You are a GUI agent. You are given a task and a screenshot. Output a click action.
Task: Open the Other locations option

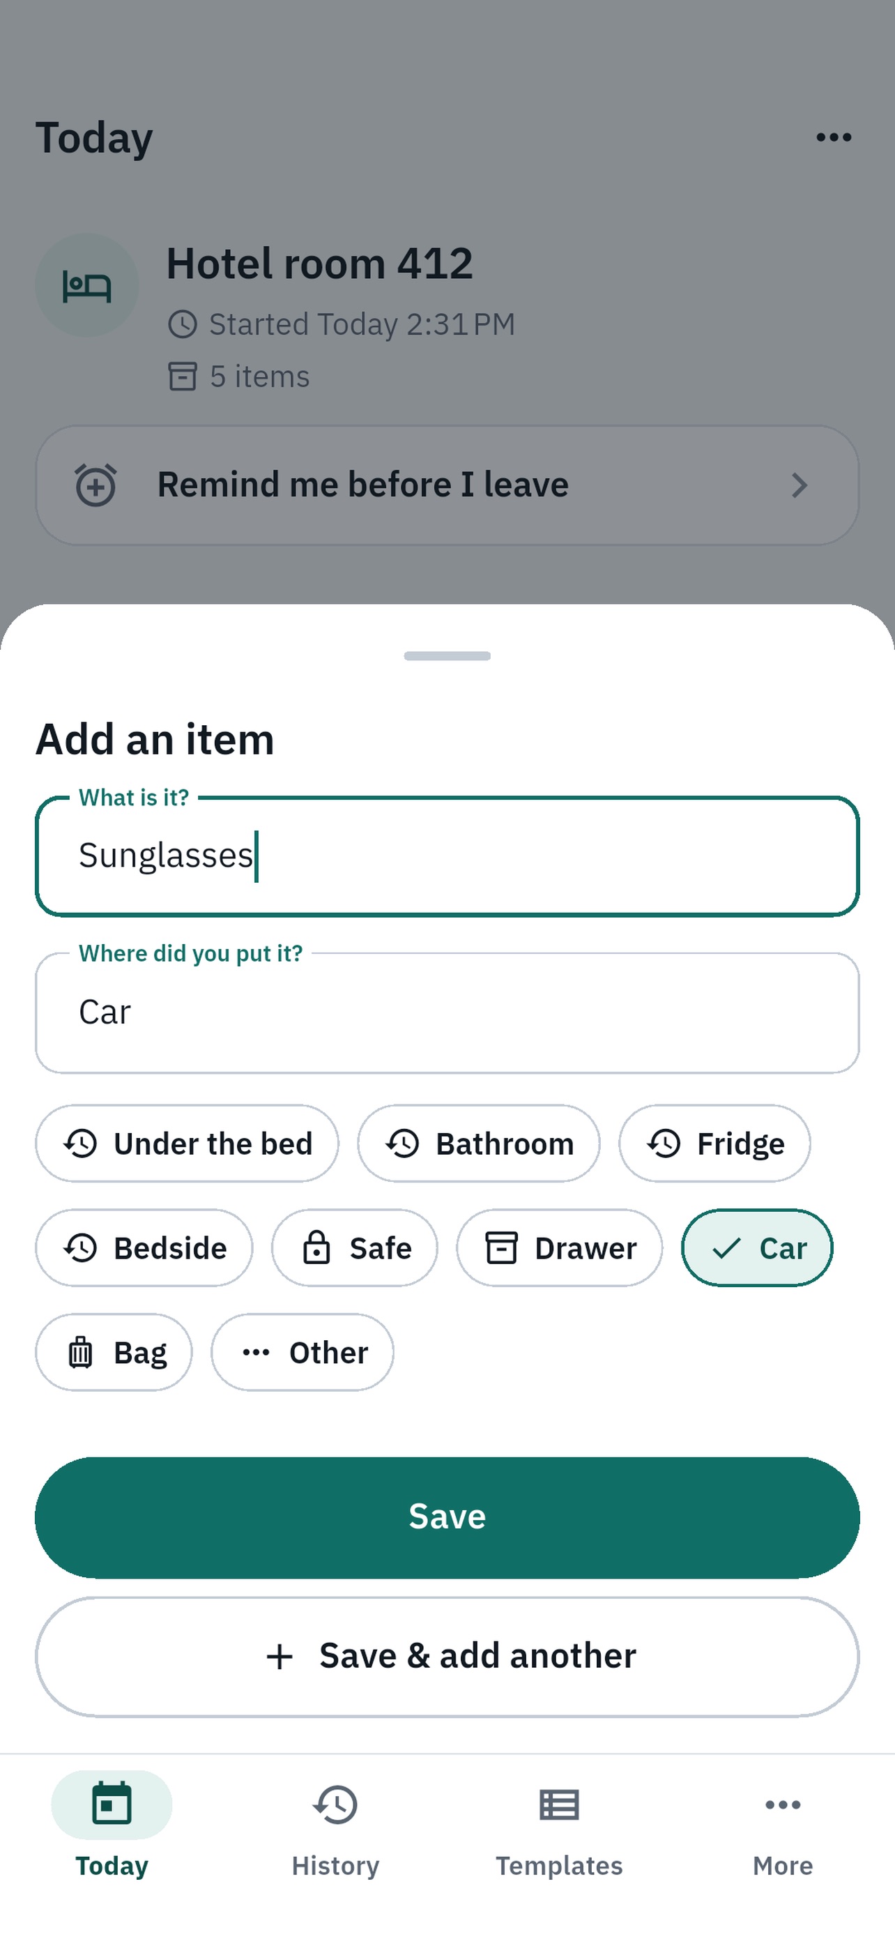(x=302, y=1353)
